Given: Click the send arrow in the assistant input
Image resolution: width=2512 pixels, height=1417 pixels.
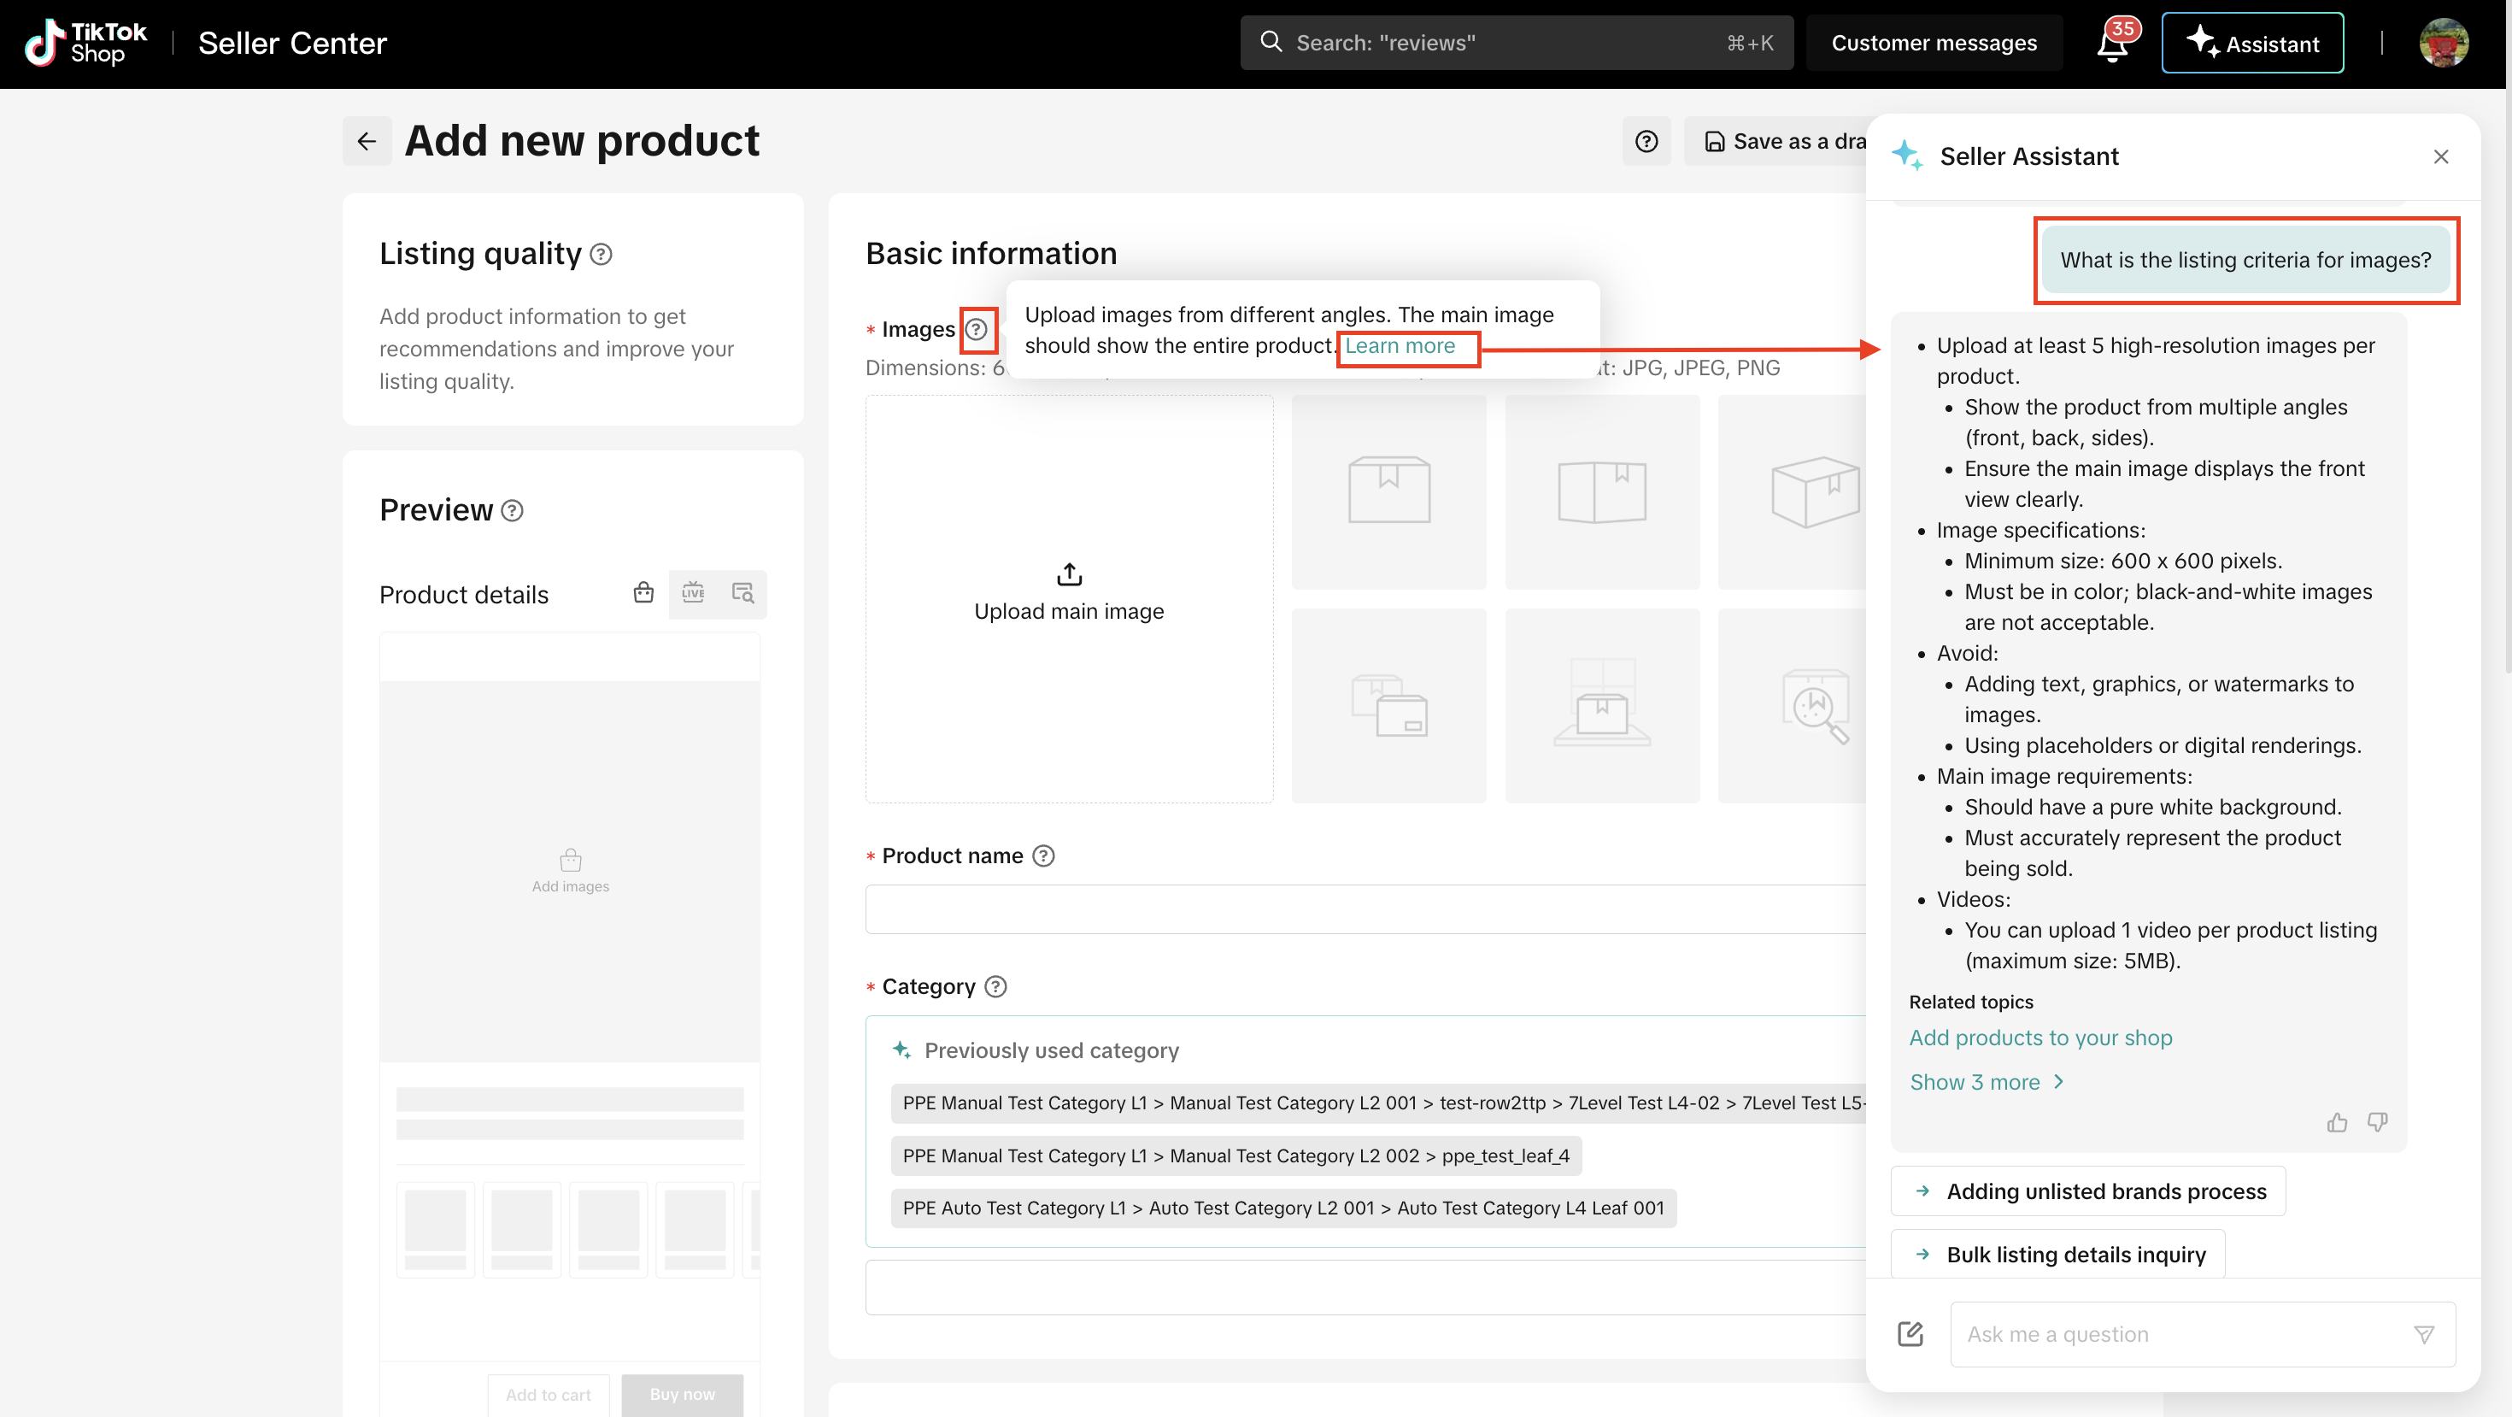Looking at the screenshot, I should pyautogui.click(x=2423, y=1334).
